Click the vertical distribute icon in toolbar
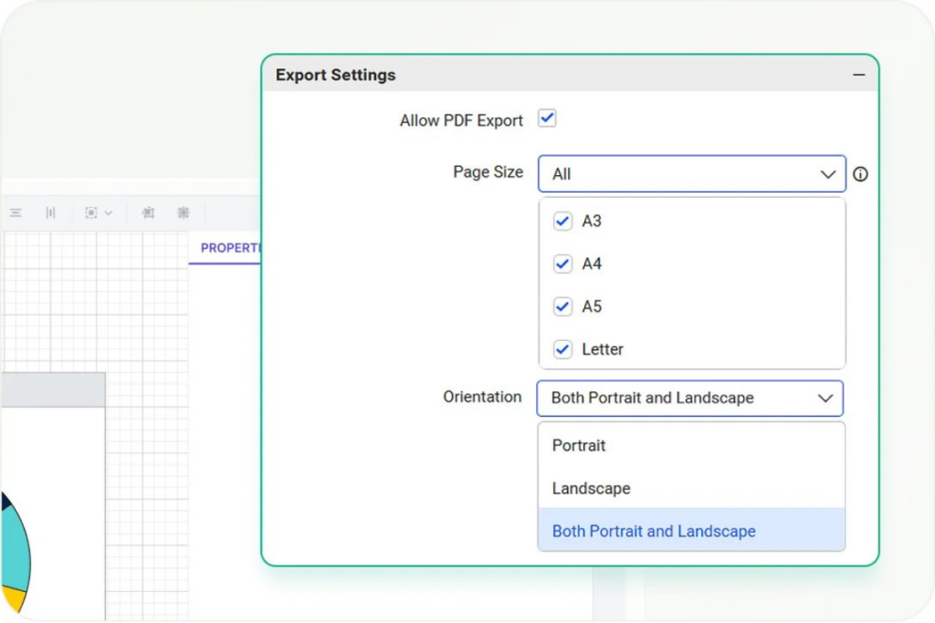The height and width of the screenshot is (623, 935). tap(50, 213)
